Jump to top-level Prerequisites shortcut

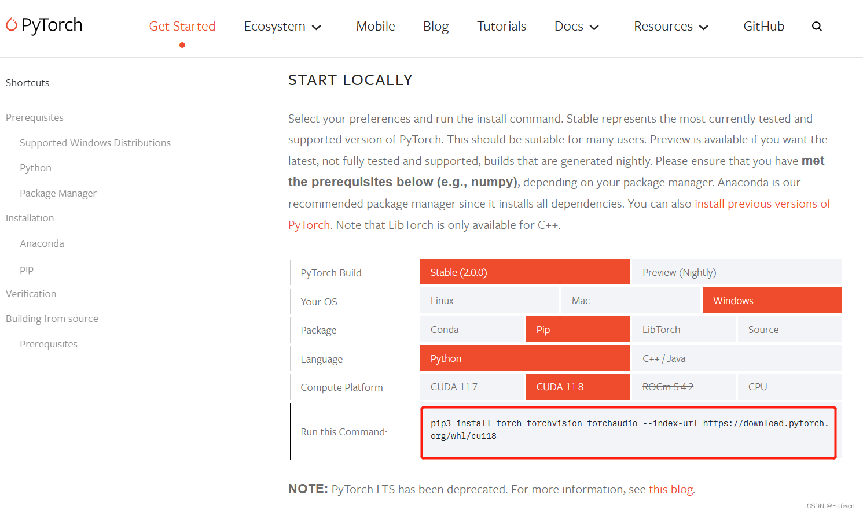pos(35,117)
